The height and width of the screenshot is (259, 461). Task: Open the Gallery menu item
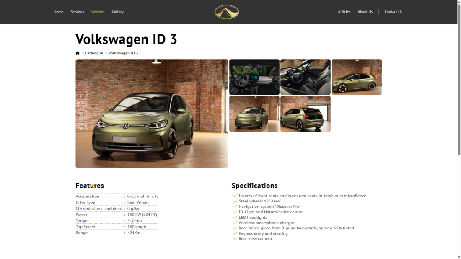118,12
